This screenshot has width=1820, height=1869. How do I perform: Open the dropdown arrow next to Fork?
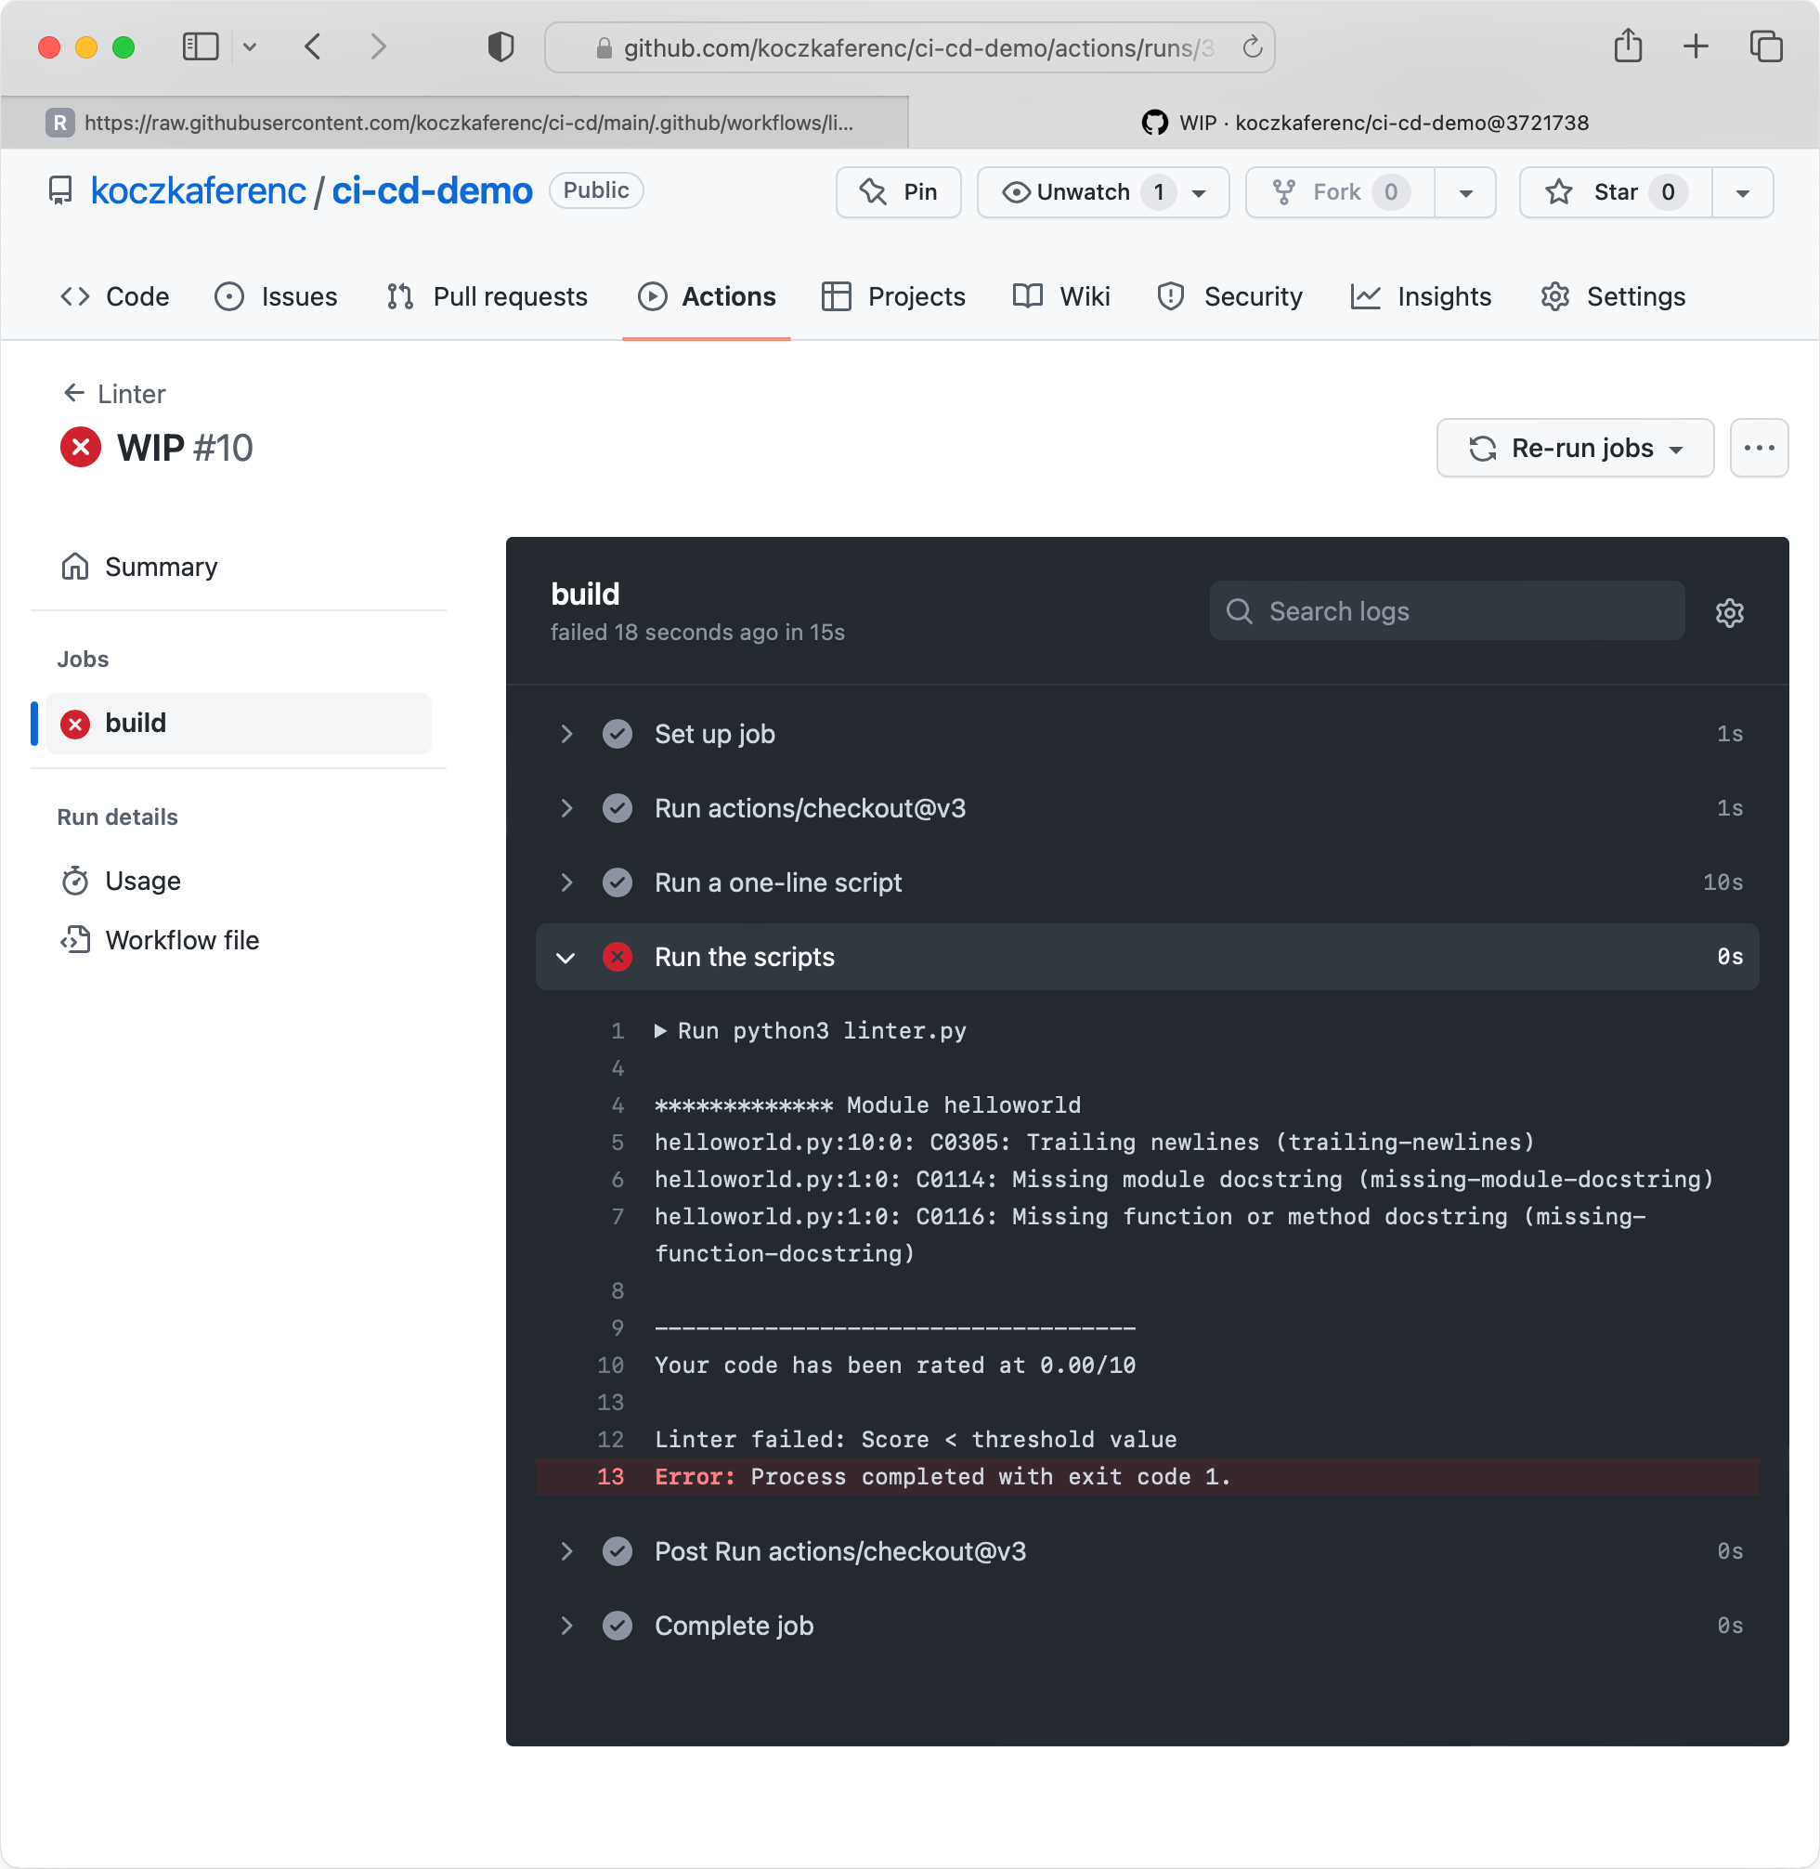coord(1465,192)
